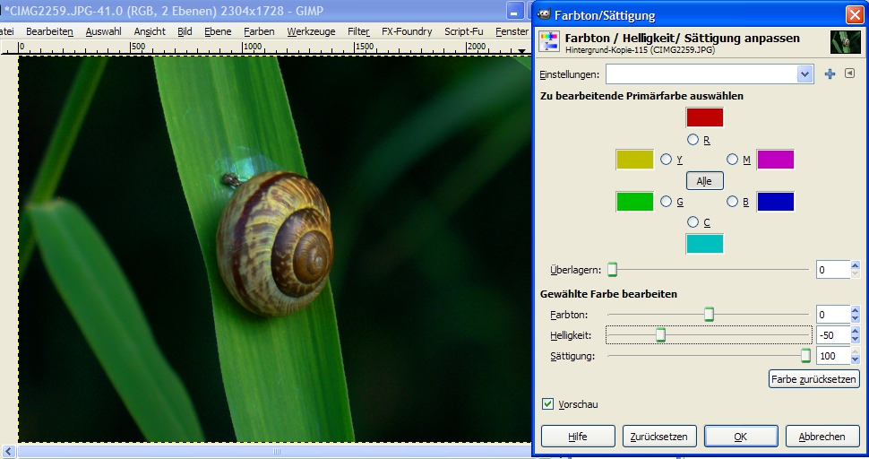
Task: Select the B blue primary radio button
Action: pos(733,201)
